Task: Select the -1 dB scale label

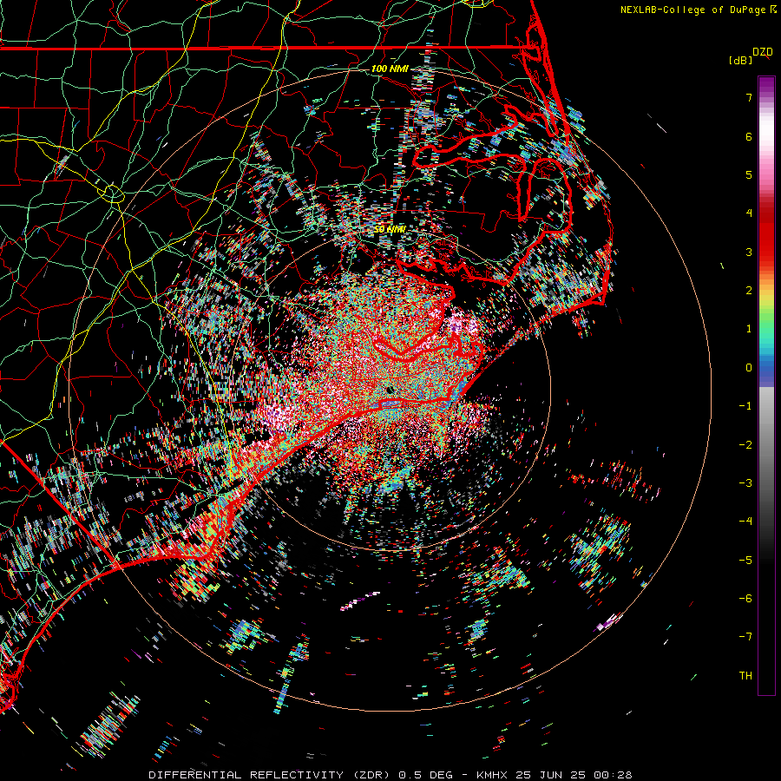Action: pyautogui.click(x=745, y=406)
